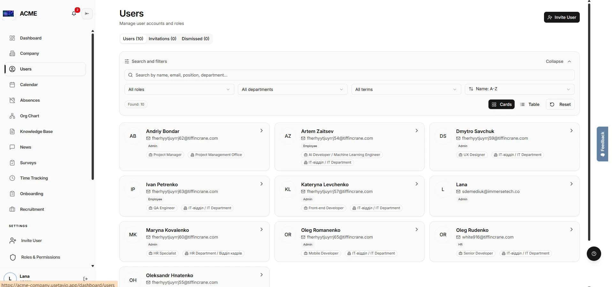
Task: Open the help question-mark button
Action: (594, 254)
